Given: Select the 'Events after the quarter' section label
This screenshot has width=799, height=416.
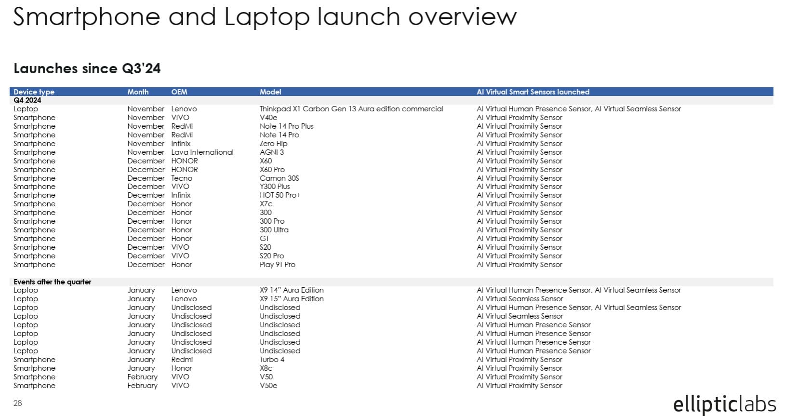Looking at the screenshot, I should (x=53, y=282).
